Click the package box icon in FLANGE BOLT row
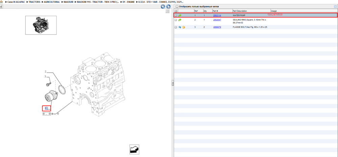Image resolution: width=338 pixels, height=157 pixels. pyautogui.click(x=184, y=27)
